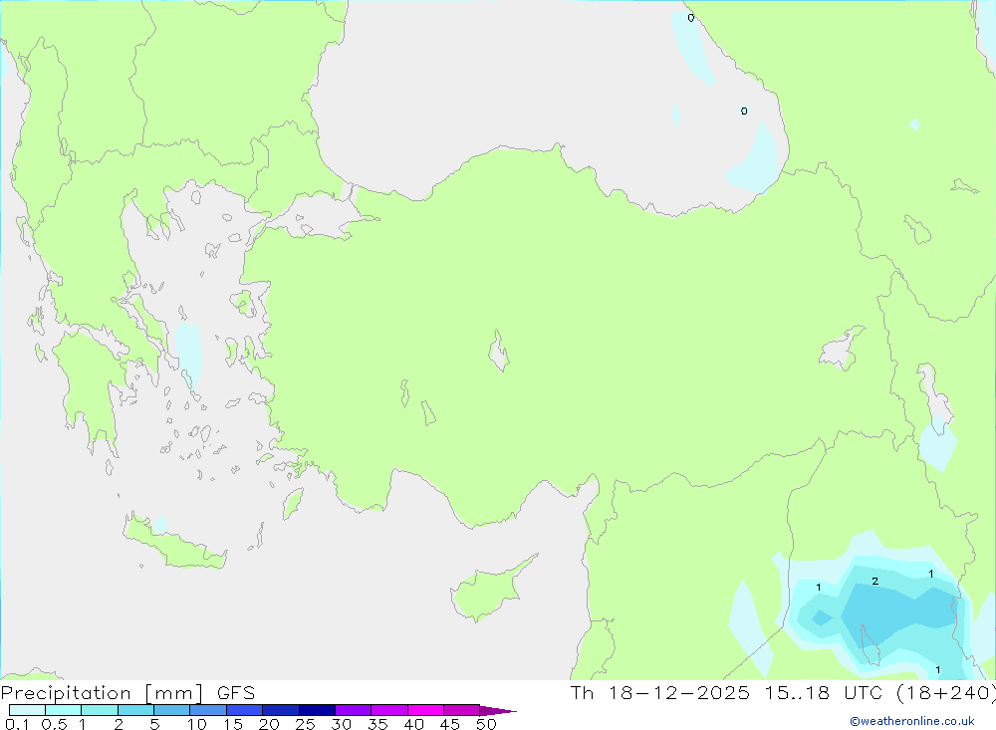This screenshot has width=996, height=730.
Task: Click the "GFS" model label
Action: point(236,692)
